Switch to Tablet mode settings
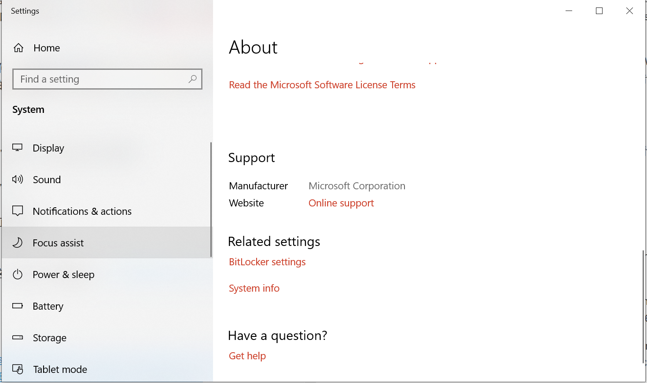Image resolution: width=647 pixels, height=383 pixels. click(x=107, y=369)
